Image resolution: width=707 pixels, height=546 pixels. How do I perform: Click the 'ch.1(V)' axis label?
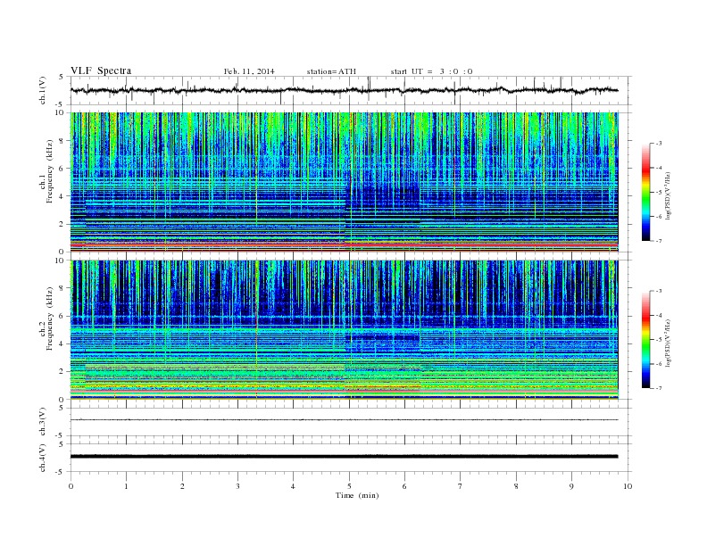[x=43, y=90]
